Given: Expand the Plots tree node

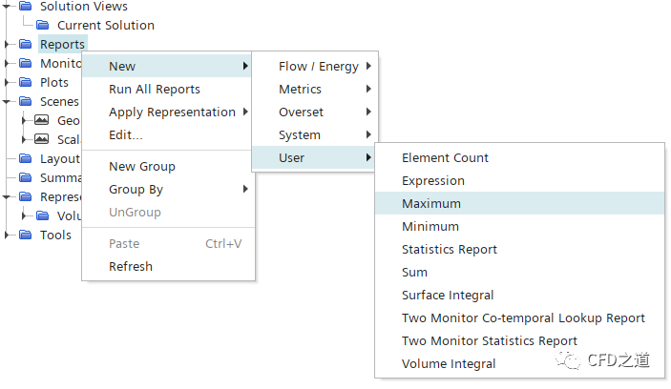Looking at the screenshot, I should [x=8, y=83].
